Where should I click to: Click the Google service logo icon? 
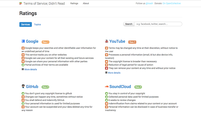tap(23, 41)
